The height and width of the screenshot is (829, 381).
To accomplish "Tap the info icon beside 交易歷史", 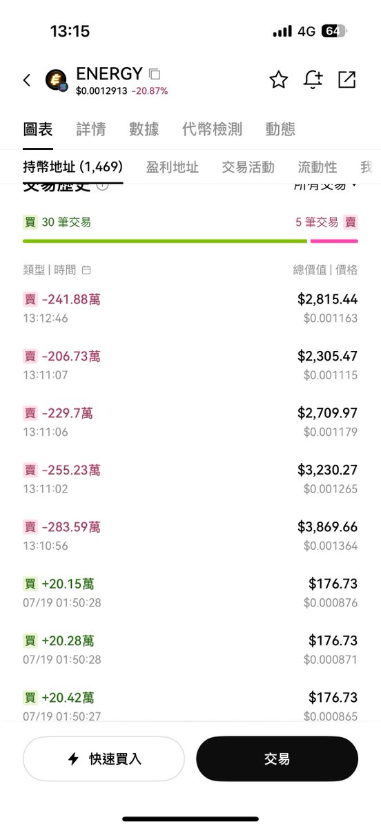I will (x=102, y=185).
